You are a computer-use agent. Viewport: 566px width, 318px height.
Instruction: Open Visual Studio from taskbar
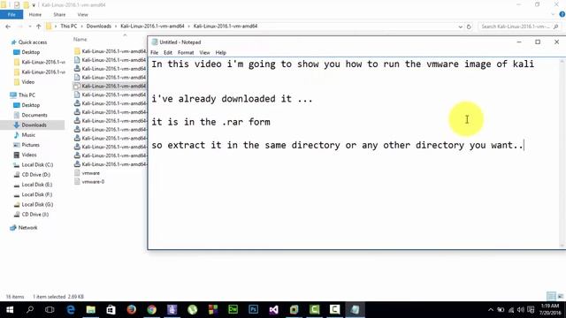[273, 310]
